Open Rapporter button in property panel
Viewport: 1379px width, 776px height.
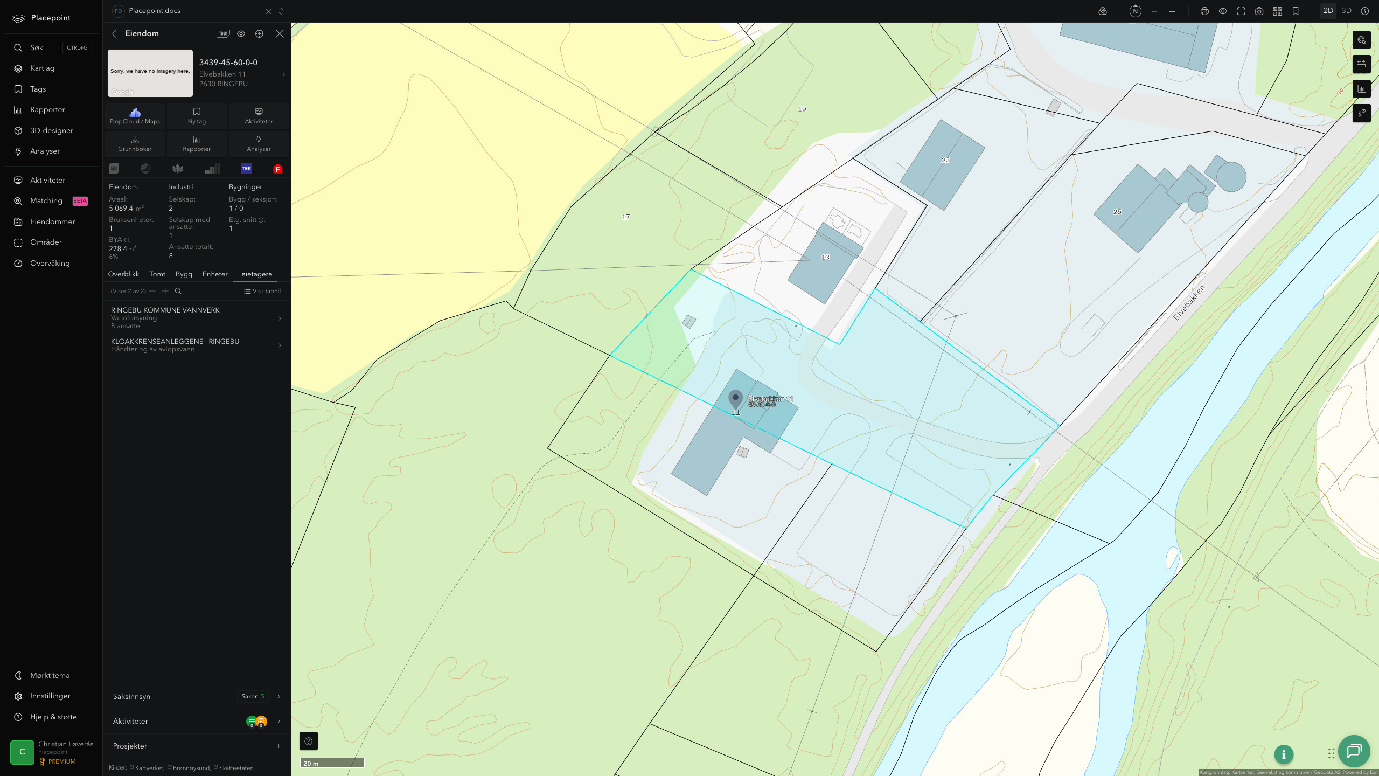pos(197,143)
